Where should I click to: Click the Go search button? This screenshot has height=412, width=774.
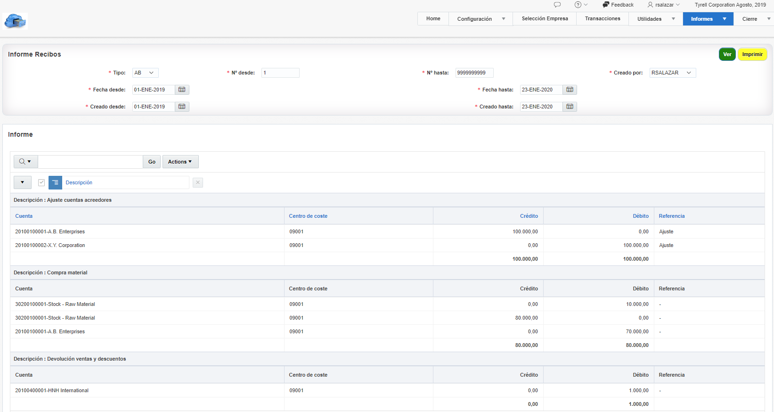click(152, 162)
